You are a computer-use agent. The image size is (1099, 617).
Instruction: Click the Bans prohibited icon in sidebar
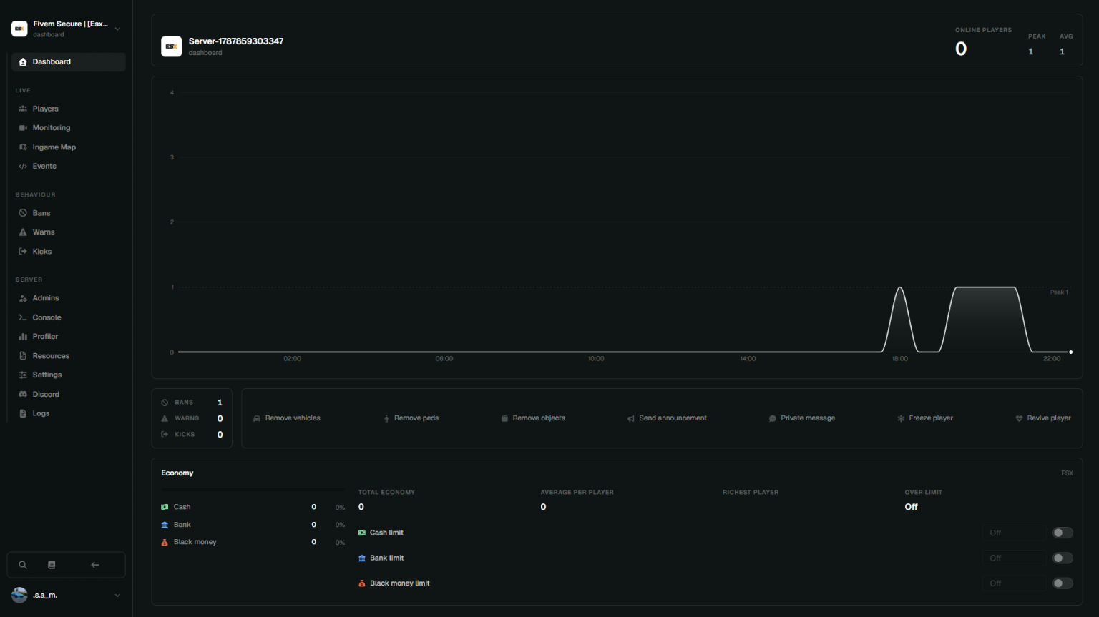tap(23, 213)
